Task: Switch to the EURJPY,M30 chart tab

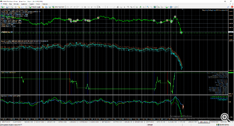Action: (6, 122)
